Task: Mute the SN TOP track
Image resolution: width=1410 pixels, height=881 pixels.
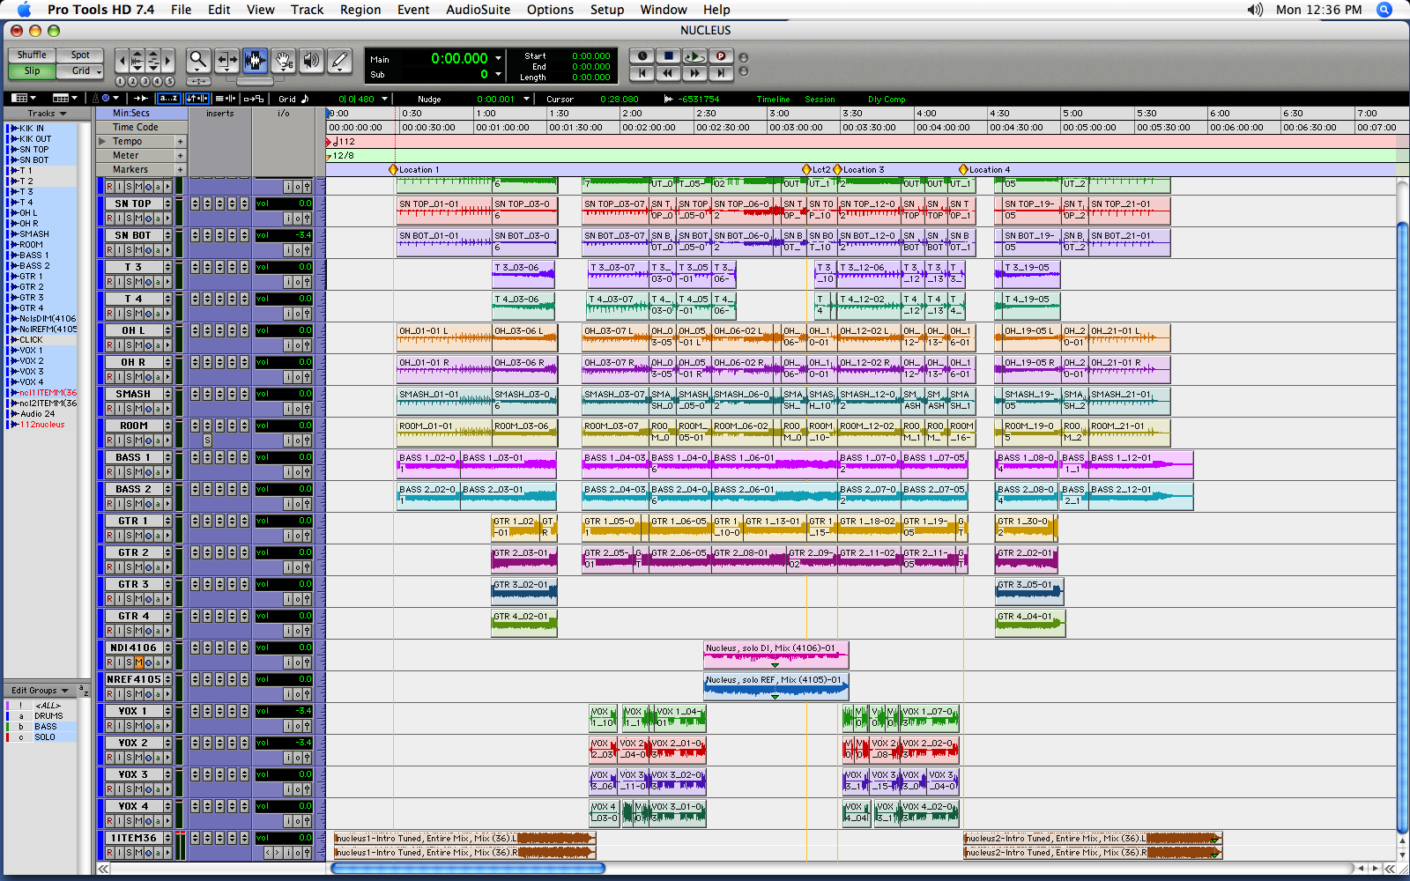Action: pyautogui.click(x=138, y=218)
